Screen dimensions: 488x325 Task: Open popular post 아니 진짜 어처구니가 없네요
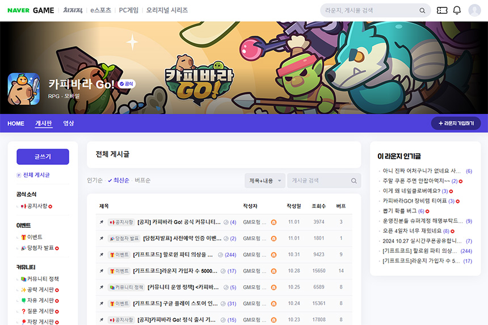[x=422, y=171]
